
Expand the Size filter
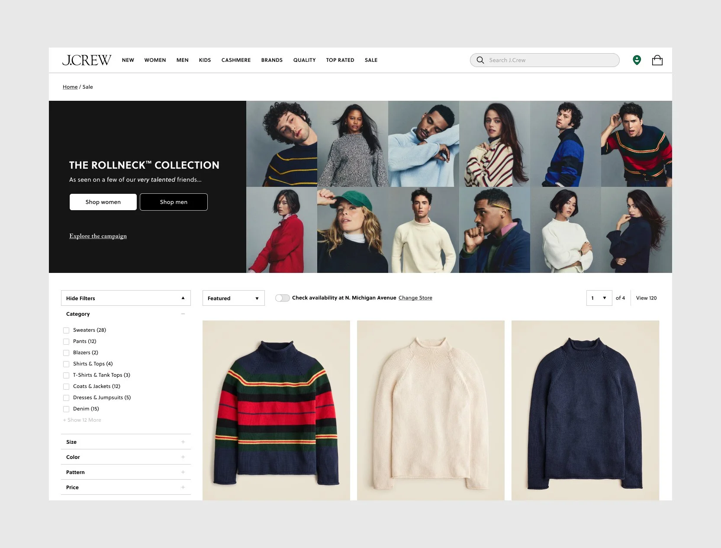[126, 442]
